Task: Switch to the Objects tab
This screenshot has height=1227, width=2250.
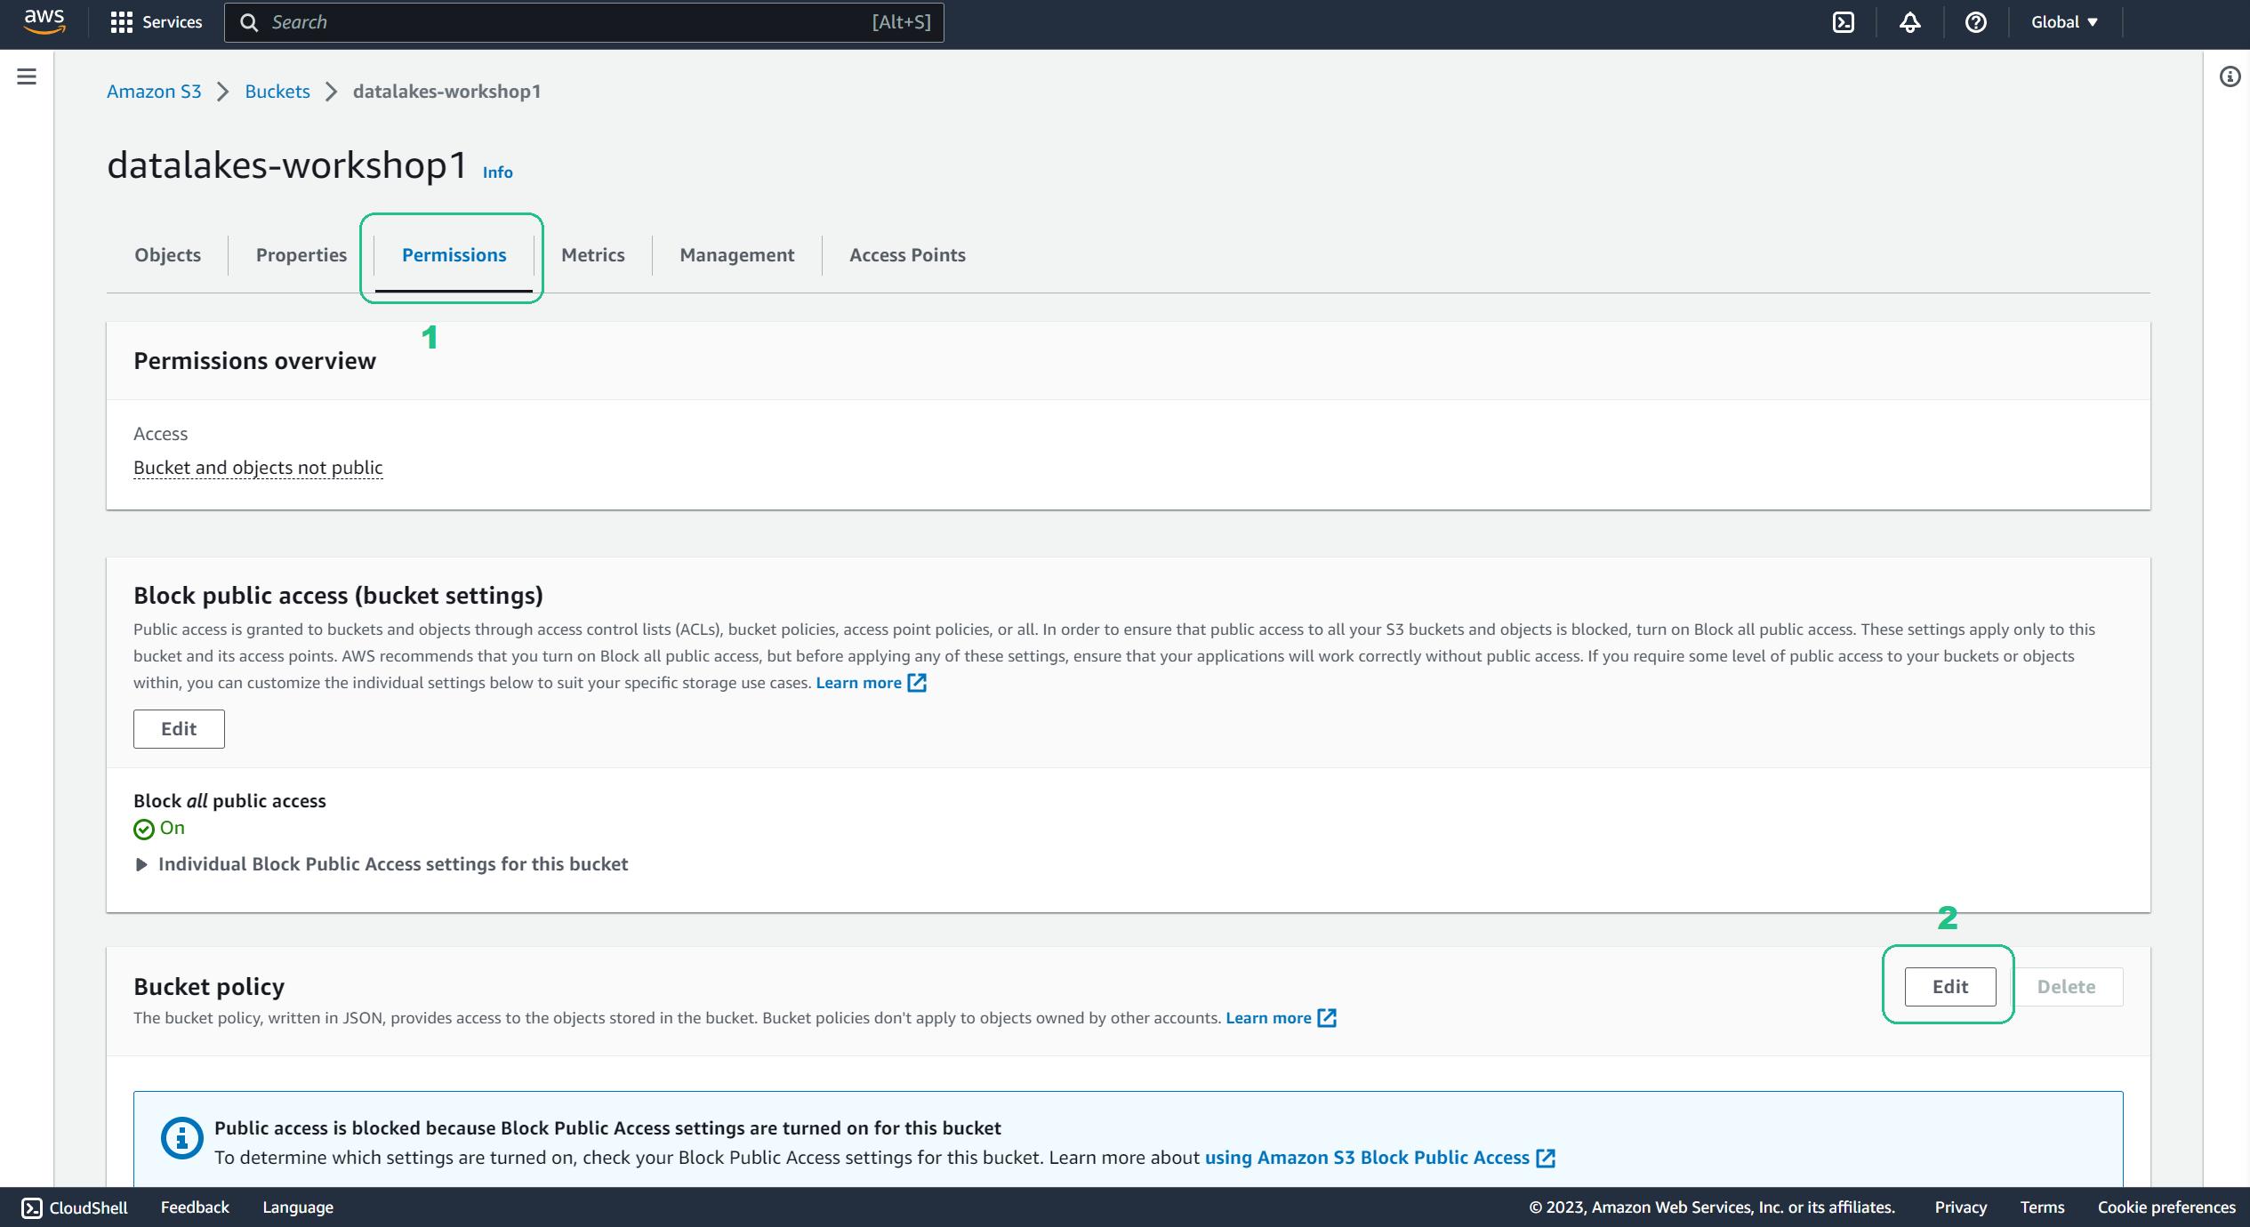Action: [168, 254]
